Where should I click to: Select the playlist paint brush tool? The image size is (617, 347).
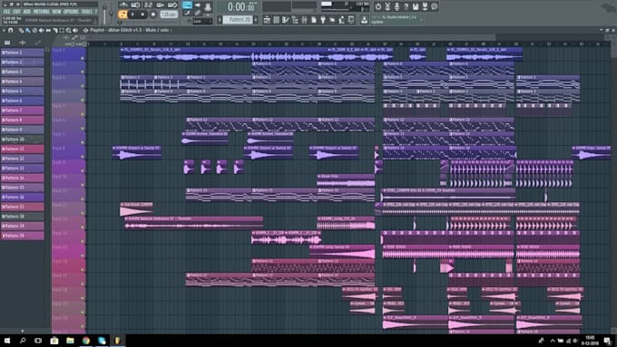pos(28,30)
